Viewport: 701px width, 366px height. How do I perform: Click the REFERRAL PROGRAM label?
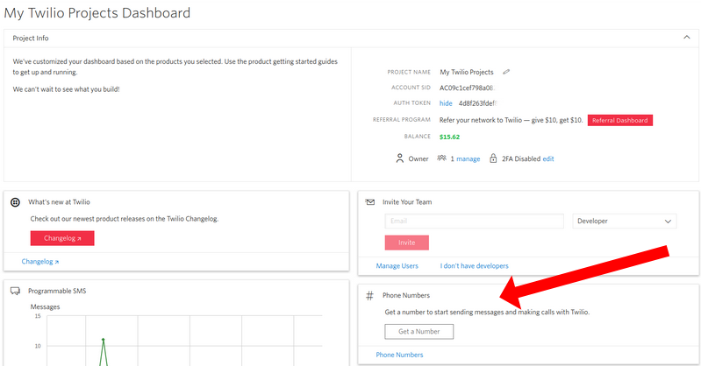click(402, 120)
